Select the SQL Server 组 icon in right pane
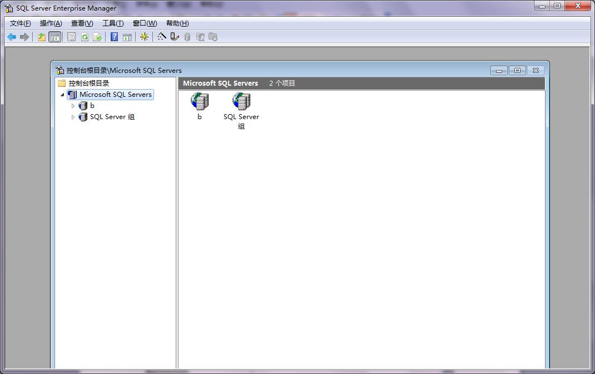The image size is (595, 374). click(241, 101)
